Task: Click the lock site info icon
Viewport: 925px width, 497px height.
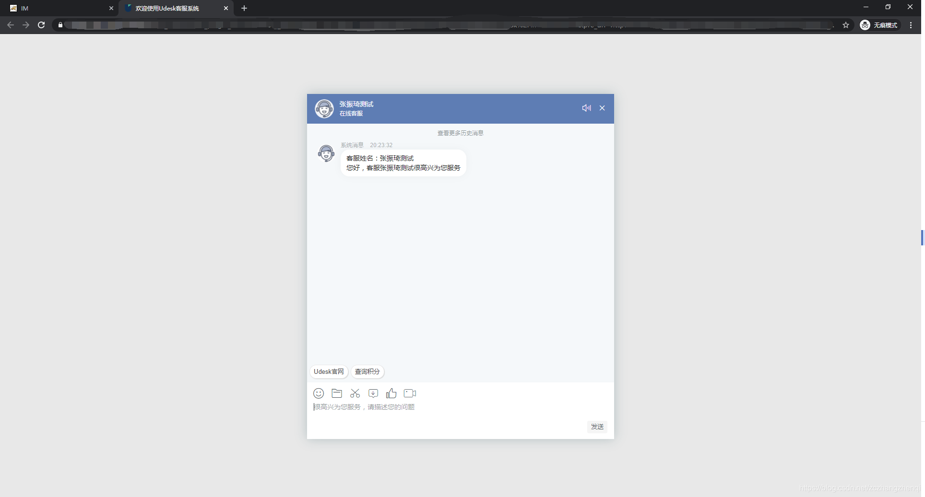Action: (x=60, y=25)
